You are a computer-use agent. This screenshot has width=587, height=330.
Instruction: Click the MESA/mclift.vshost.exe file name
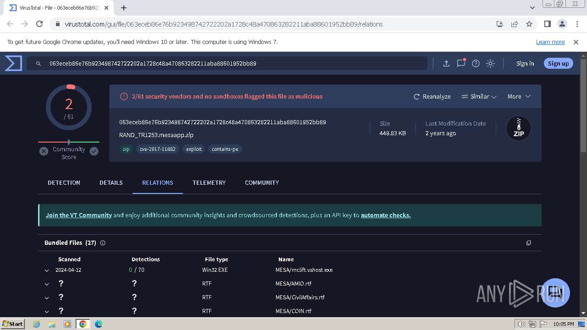304,270
